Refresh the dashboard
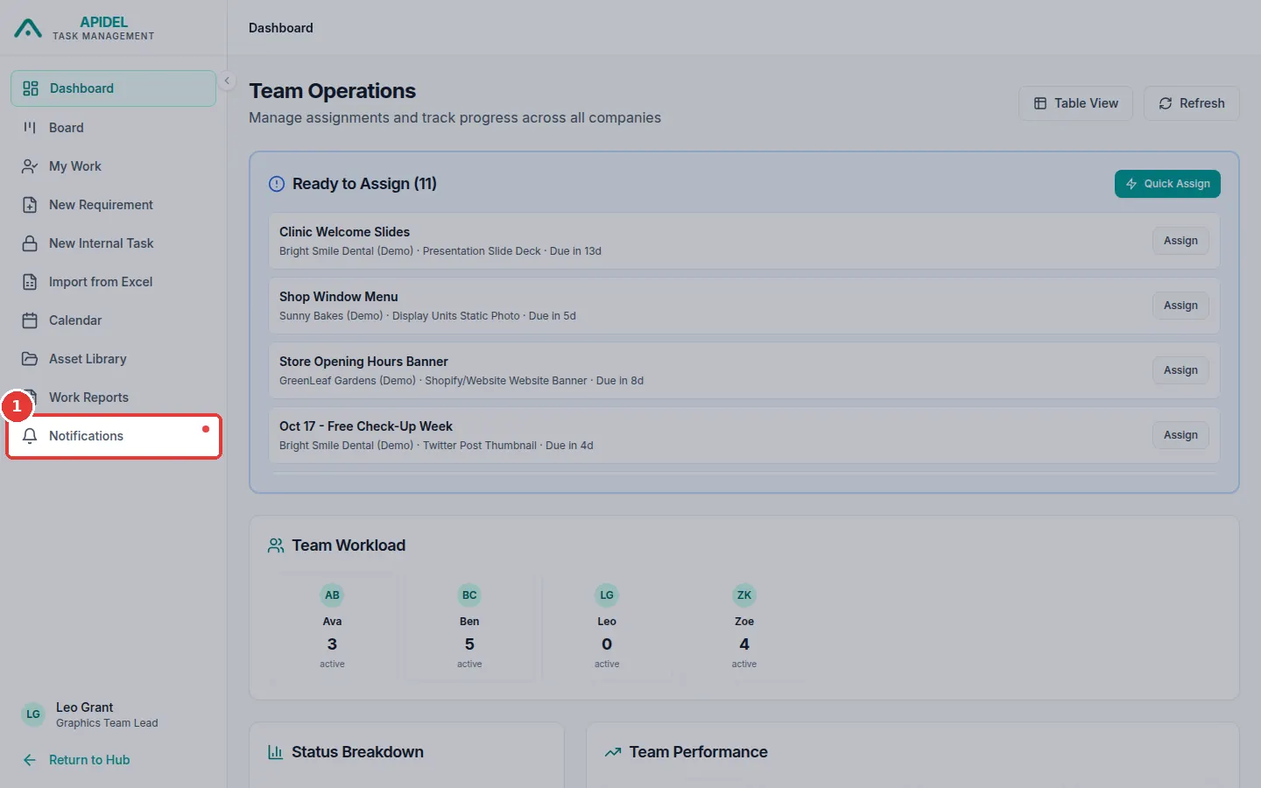The width and height of the screenshot is (1261, 788). pos(1191,103)
